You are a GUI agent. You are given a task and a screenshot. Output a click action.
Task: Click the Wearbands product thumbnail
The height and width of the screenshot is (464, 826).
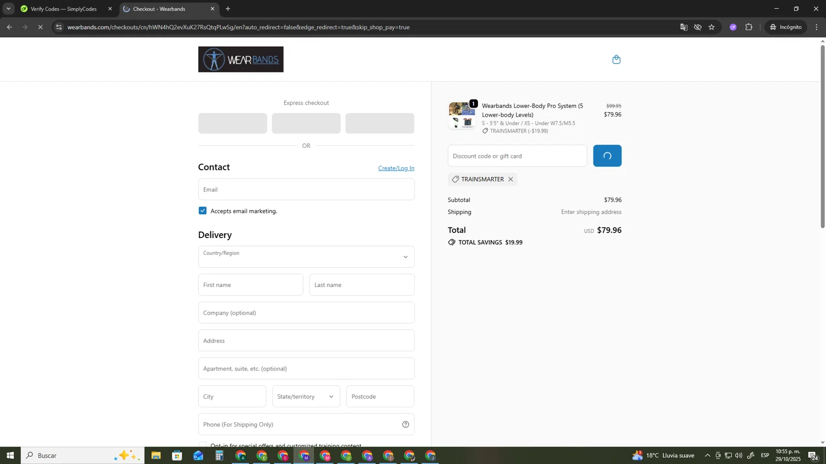pyautogui.click(x=461, y=115)
